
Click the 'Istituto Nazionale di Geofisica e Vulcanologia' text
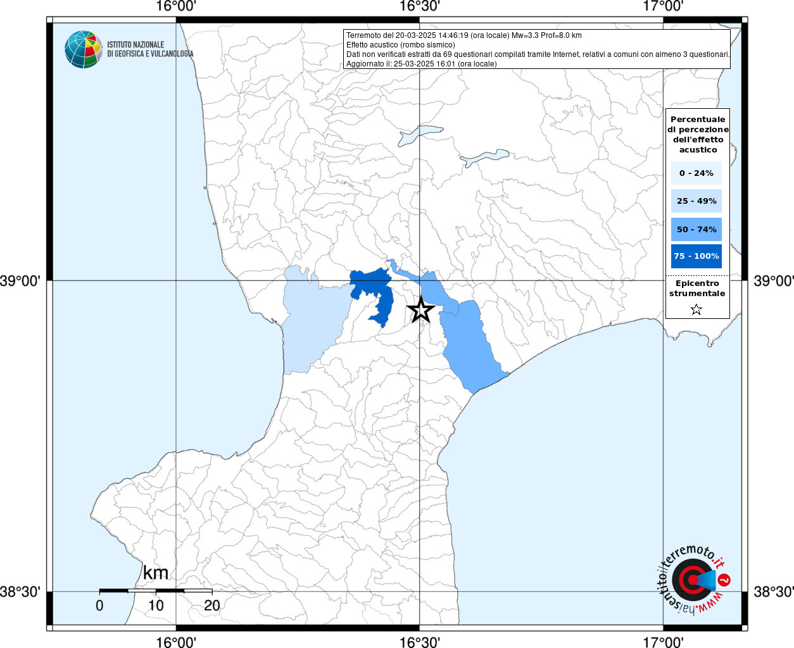pos(150,49)
